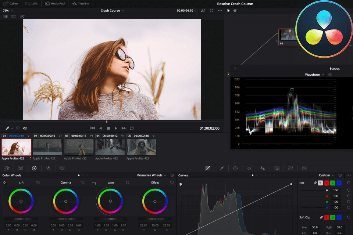The height and width of the screenshot is (235, 353).
Task: Open the RGB Mixer palette
Action: point(48,168)
